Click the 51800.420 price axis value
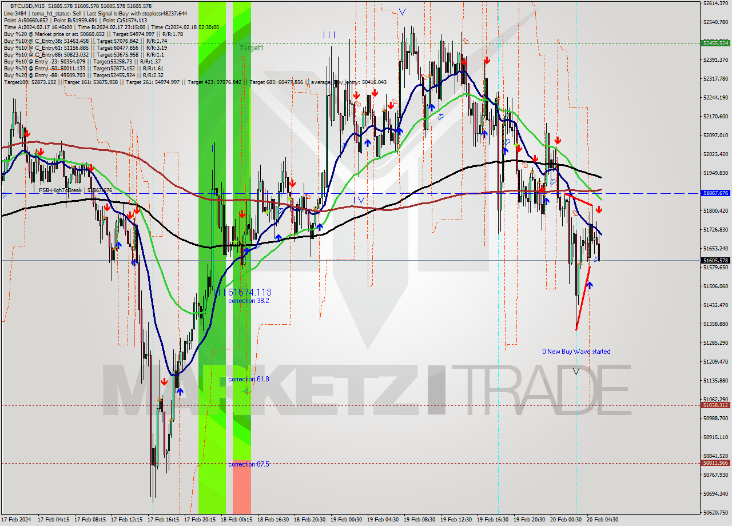The width and height of the screenshot is (732, 526). (715, 210)
